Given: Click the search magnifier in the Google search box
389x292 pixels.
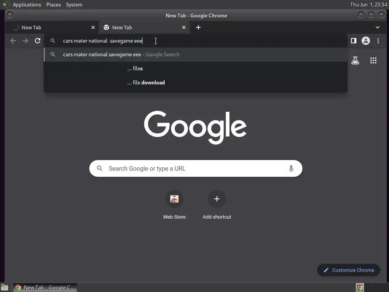Looking at the screenshot, I should [x=100, y=168].
